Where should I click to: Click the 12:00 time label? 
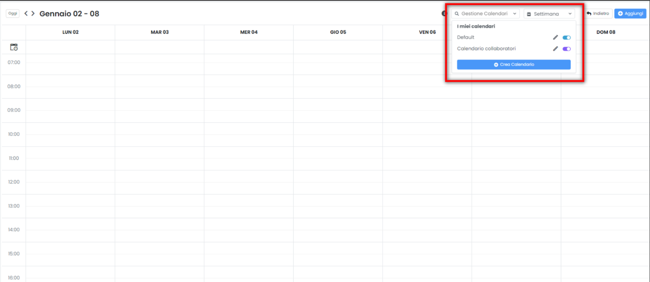pyautogui.click(x=14, y=182)
